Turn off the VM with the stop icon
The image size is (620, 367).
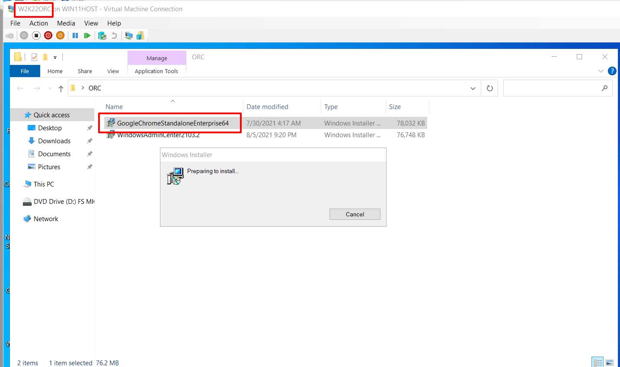tap(36, 35)
